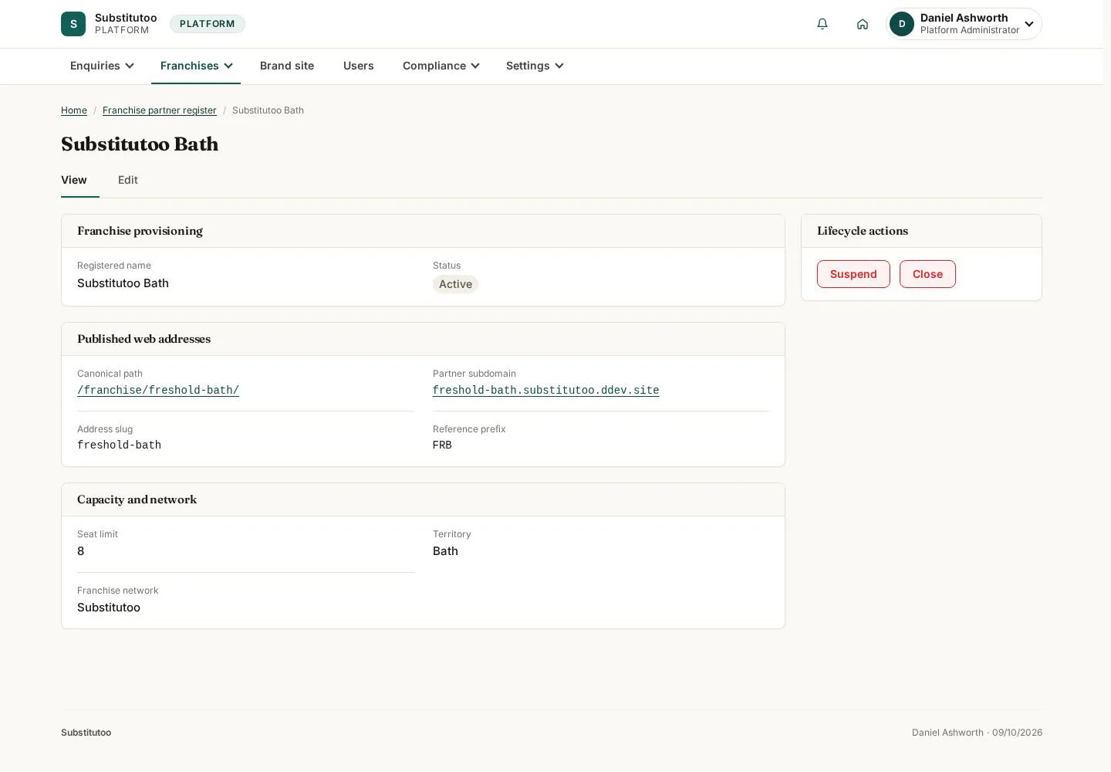Click the registered name value Substitutoo Bath
The image size is (1111, 772).
123,283
